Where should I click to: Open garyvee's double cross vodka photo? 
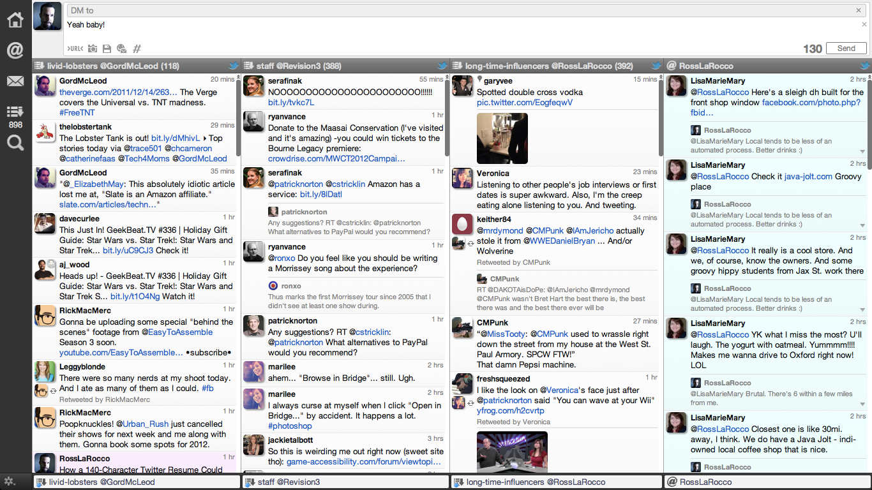(x=502, y=138)
